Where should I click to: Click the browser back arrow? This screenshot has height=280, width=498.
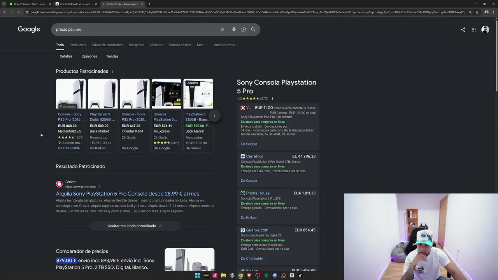click(x=4, y=12)
